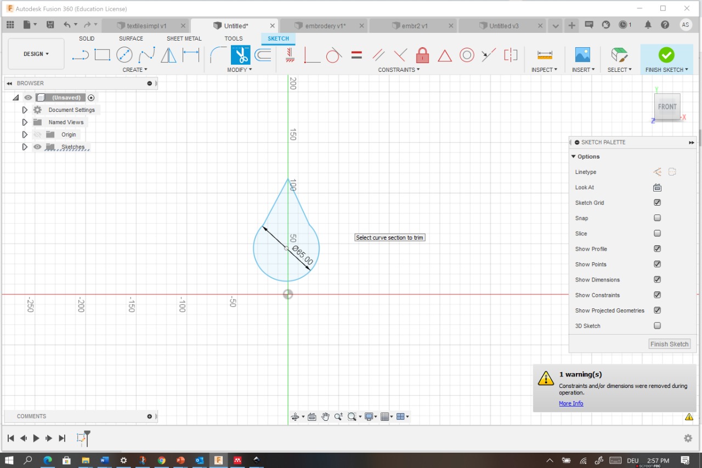Apply the Midpoint triangle constraint

click(445, 55)
